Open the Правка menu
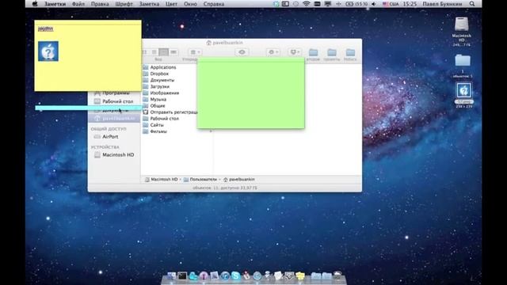Viewport: 507px width, 285px height. pos(100,4)
